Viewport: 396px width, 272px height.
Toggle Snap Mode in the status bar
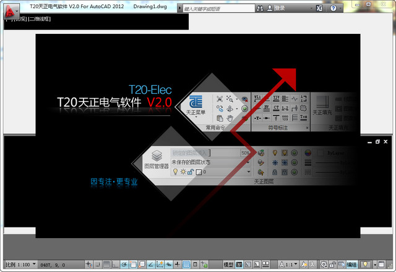(98, 264)
